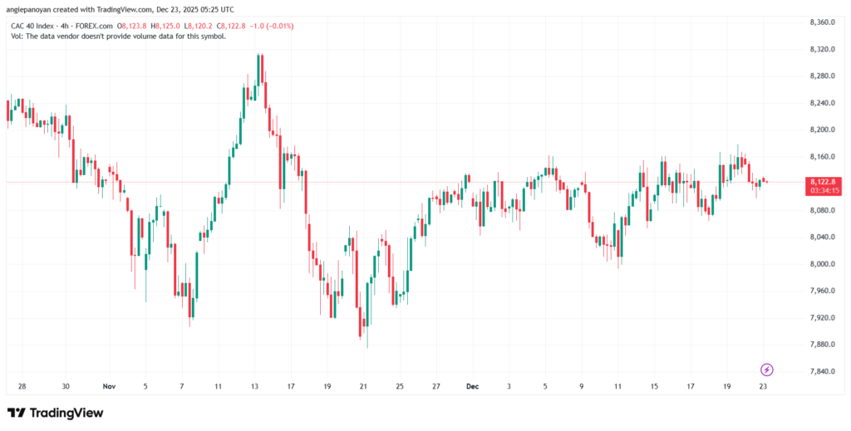Click the Dec label on time axis

point(473,387)
